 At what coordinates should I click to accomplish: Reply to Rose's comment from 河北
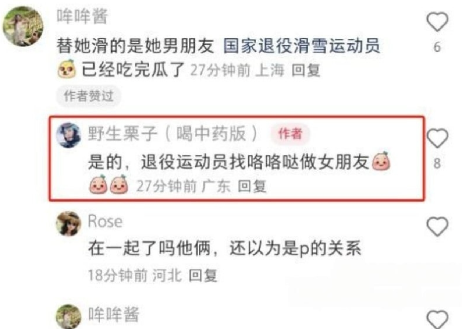tap(203, 275)
